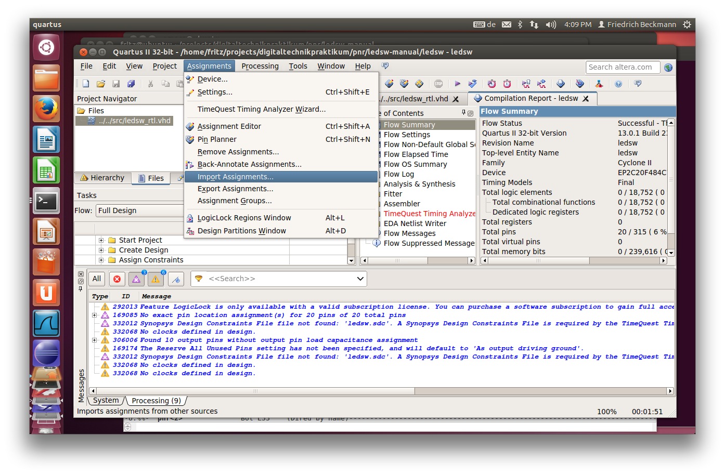Click the messages horizontal scrollbar

point(255,391)
